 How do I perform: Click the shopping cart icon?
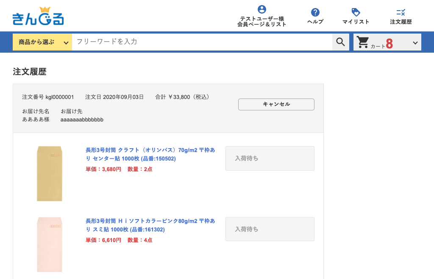363,42
